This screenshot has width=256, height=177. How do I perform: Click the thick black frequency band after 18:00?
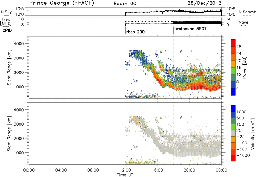click(197, 23)
